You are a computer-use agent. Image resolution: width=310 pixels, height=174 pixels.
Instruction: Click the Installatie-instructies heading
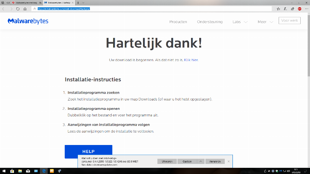[x=93, y=80]
